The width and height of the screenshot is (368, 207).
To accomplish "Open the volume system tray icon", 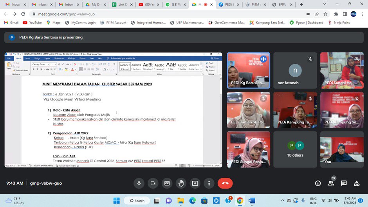I will click(330, 201).
